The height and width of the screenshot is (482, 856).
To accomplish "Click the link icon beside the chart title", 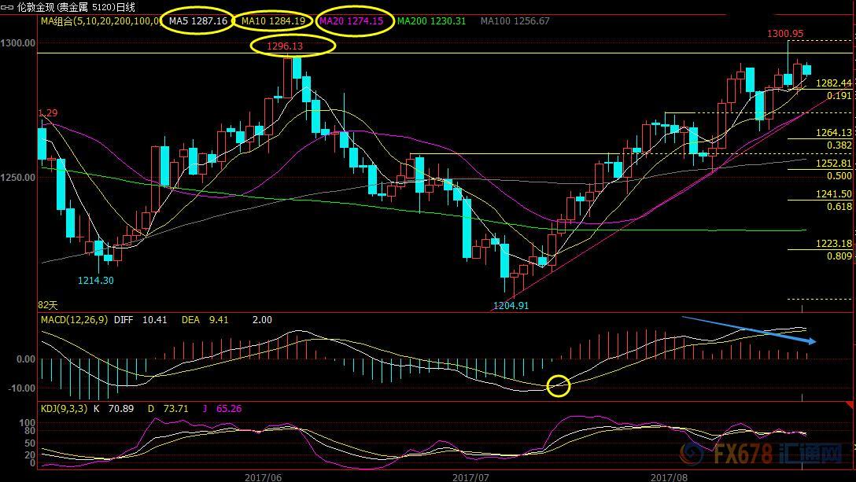I will [x=7, y=7].
